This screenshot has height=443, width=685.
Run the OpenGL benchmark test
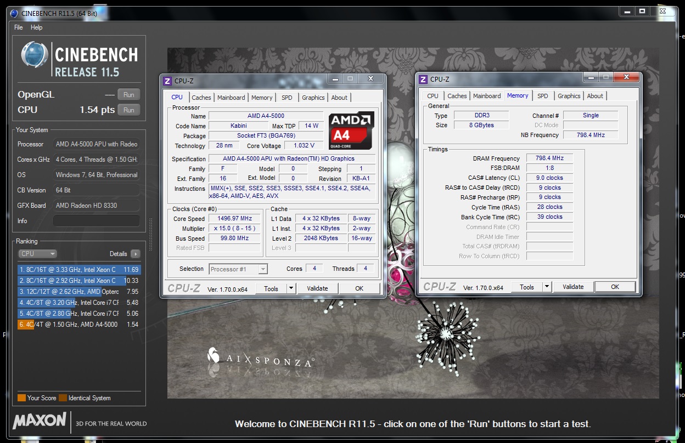129,95
